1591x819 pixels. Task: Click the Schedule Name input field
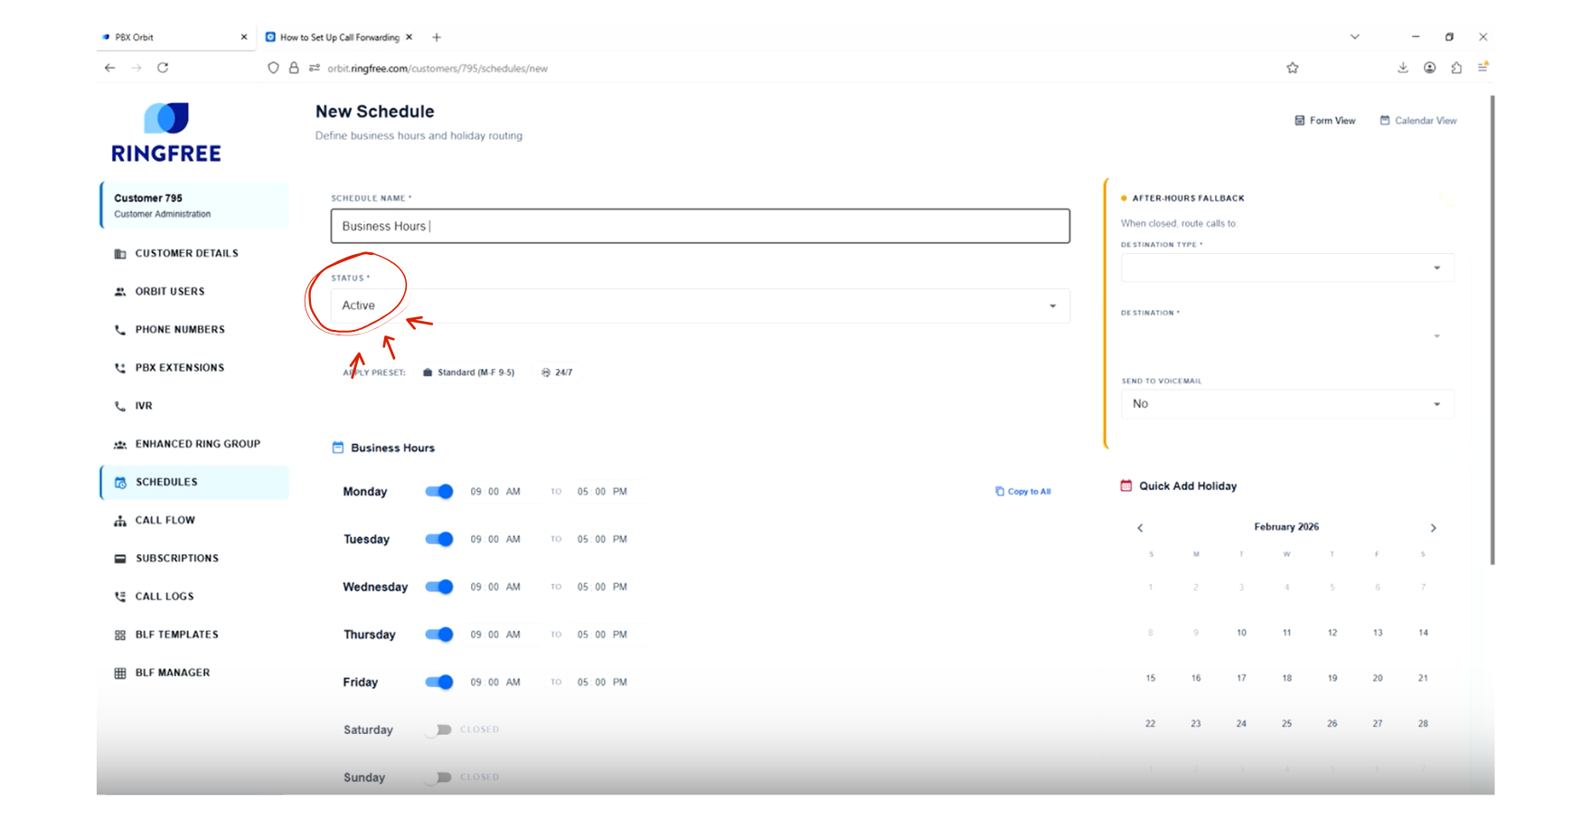[x=699, y=226]
